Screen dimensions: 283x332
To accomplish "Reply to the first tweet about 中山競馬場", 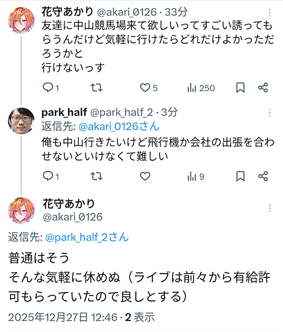I will (48, 88).
